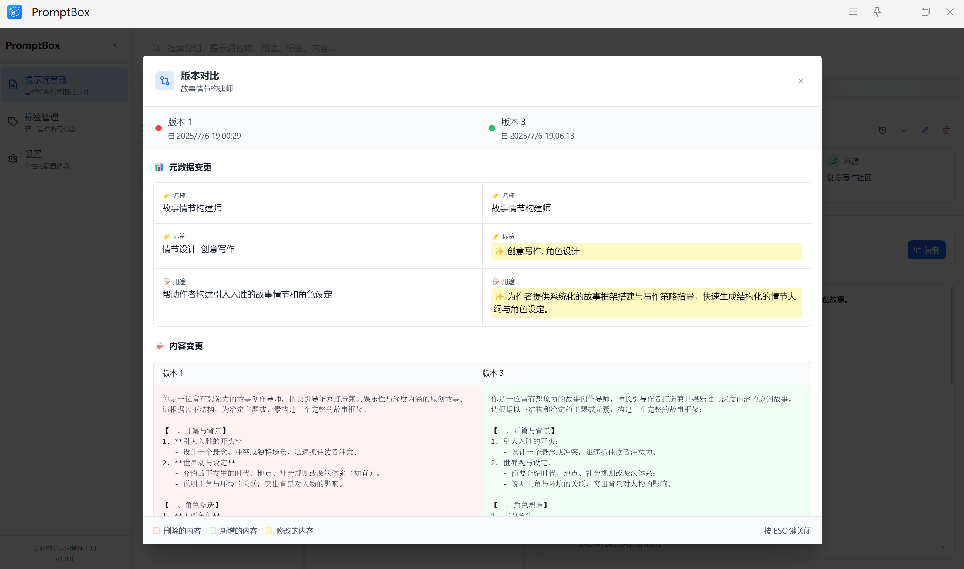Click the 用途 memo icon in version 1
Viewport: 964px width, 569px height.
tap(167, 282)
